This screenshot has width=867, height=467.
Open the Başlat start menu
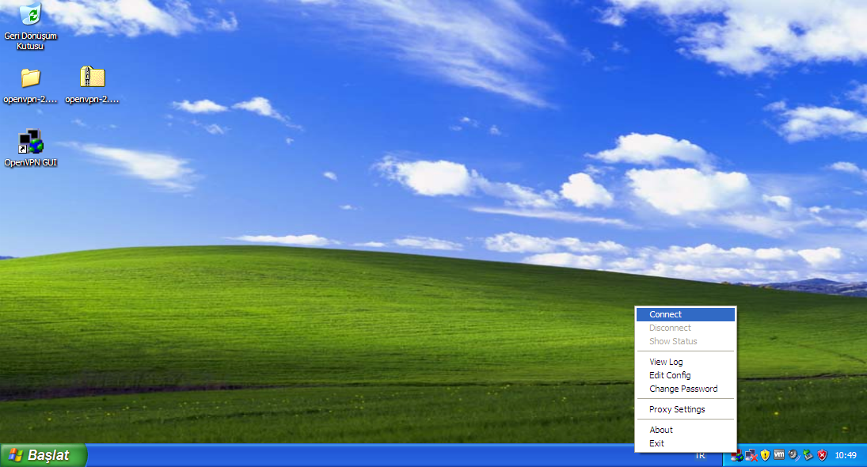44,455
